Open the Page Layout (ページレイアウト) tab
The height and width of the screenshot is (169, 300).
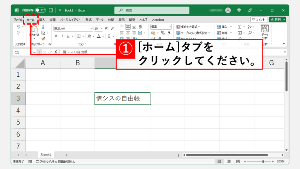click(x=70, y=20)
